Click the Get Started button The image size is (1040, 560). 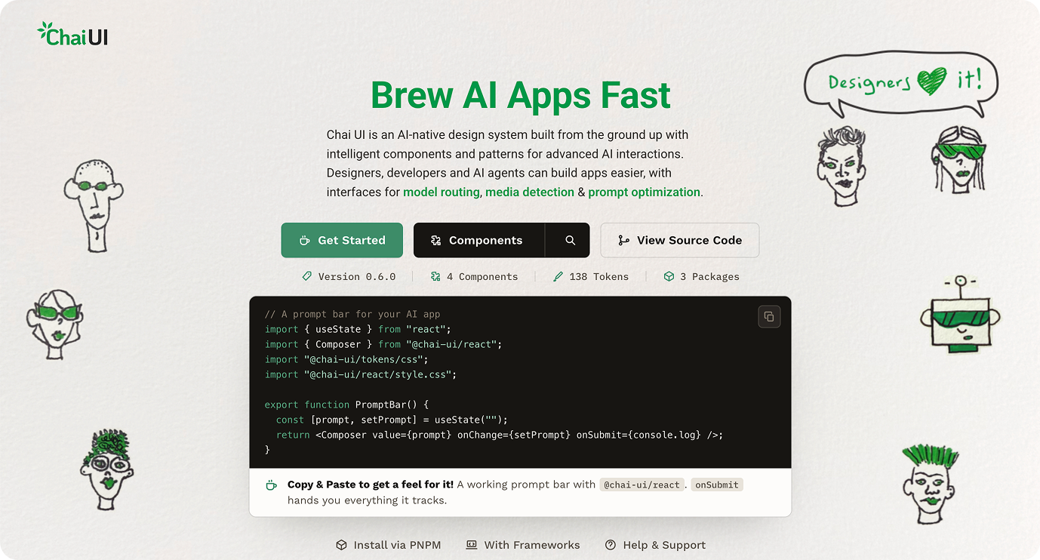point(342,240)
